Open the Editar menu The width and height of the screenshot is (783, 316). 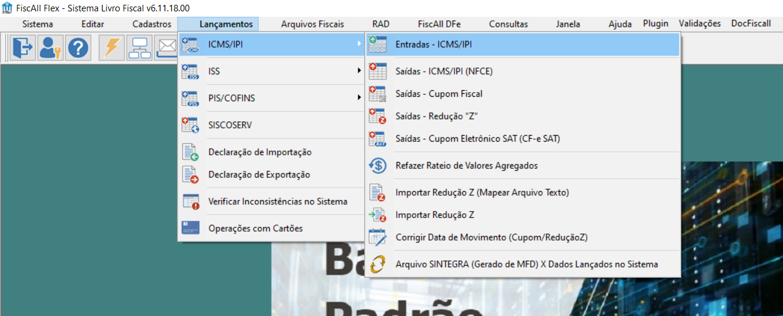coord(93,24)
